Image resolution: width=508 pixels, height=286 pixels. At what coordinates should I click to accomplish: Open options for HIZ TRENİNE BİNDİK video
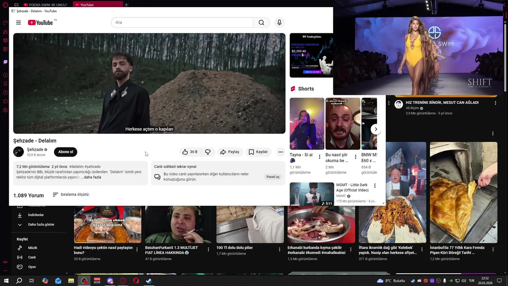click(x=495, y=103)
